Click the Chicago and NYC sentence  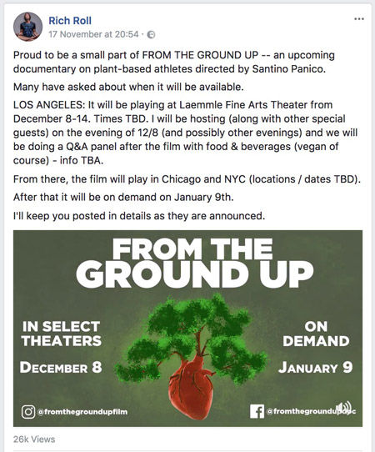point(187,179)
